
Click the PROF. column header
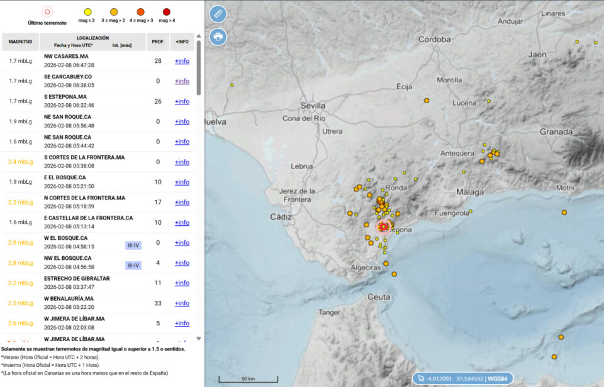point(157,42)
